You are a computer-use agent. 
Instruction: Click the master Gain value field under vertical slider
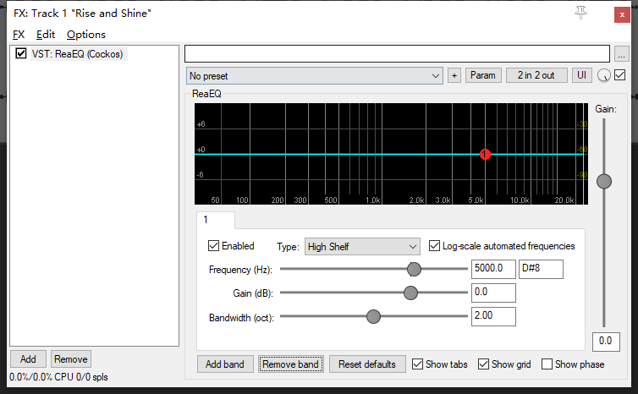[606, 342]
